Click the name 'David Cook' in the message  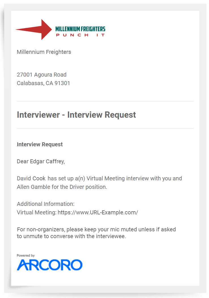[x=31, y=179]
